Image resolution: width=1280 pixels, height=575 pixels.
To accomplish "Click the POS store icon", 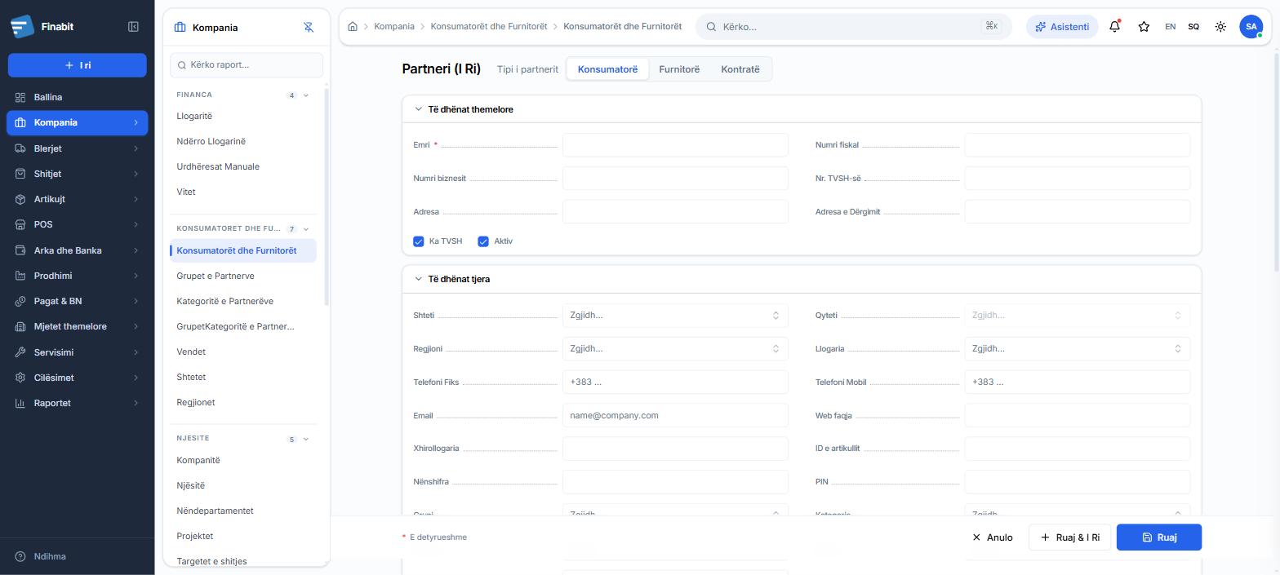I will (x=20, y=224).
